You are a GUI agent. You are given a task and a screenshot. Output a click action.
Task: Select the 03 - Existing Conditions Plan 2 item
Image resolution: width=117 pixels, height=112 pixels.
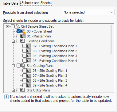[x=55, y=51]
